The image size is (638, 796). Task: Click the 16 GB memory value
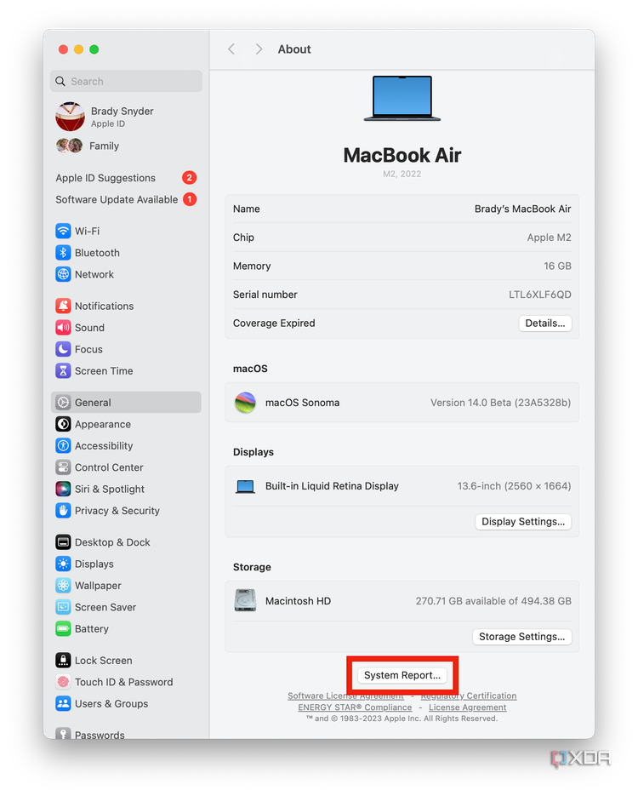[557, 266]
